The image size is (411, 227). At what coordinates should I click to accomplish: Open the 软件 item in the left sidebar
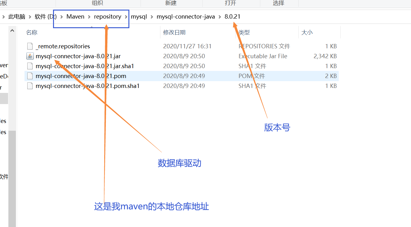(4, 177)
